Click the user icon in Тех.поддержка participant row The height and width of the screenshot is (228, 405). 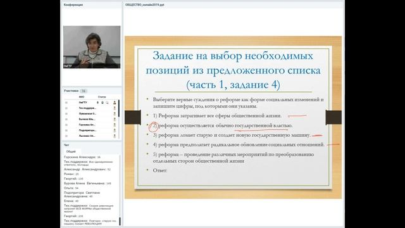click(115, 108)
